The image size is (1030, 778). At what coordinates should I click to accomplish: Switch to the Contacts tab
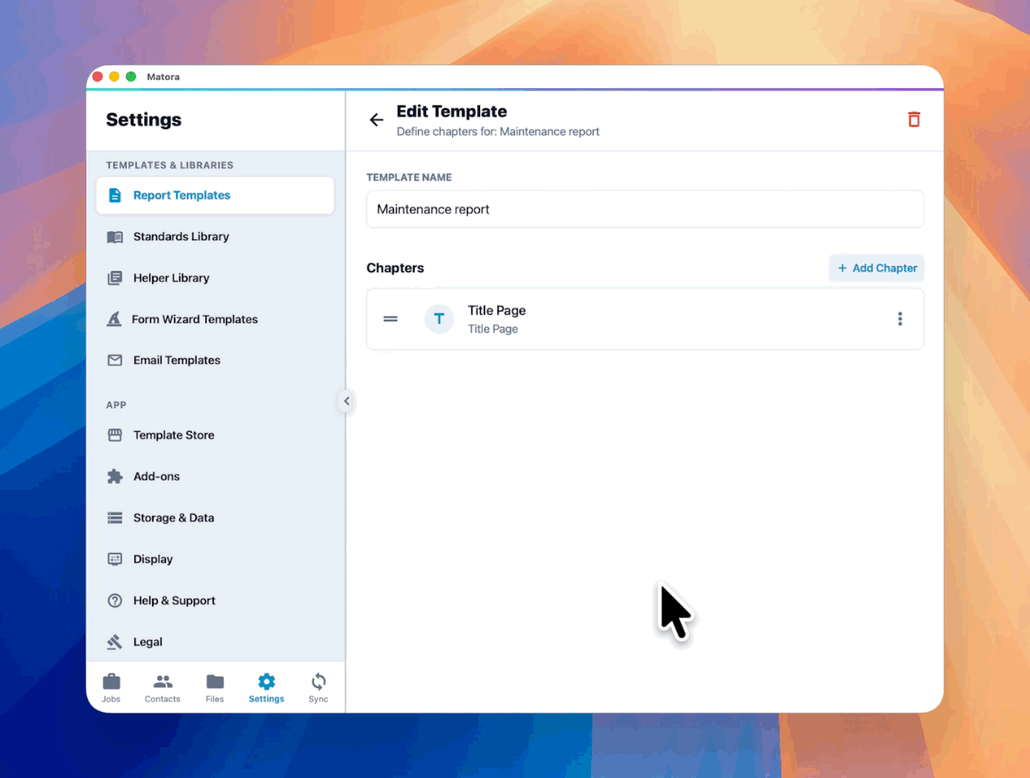(x=162, y=687)
